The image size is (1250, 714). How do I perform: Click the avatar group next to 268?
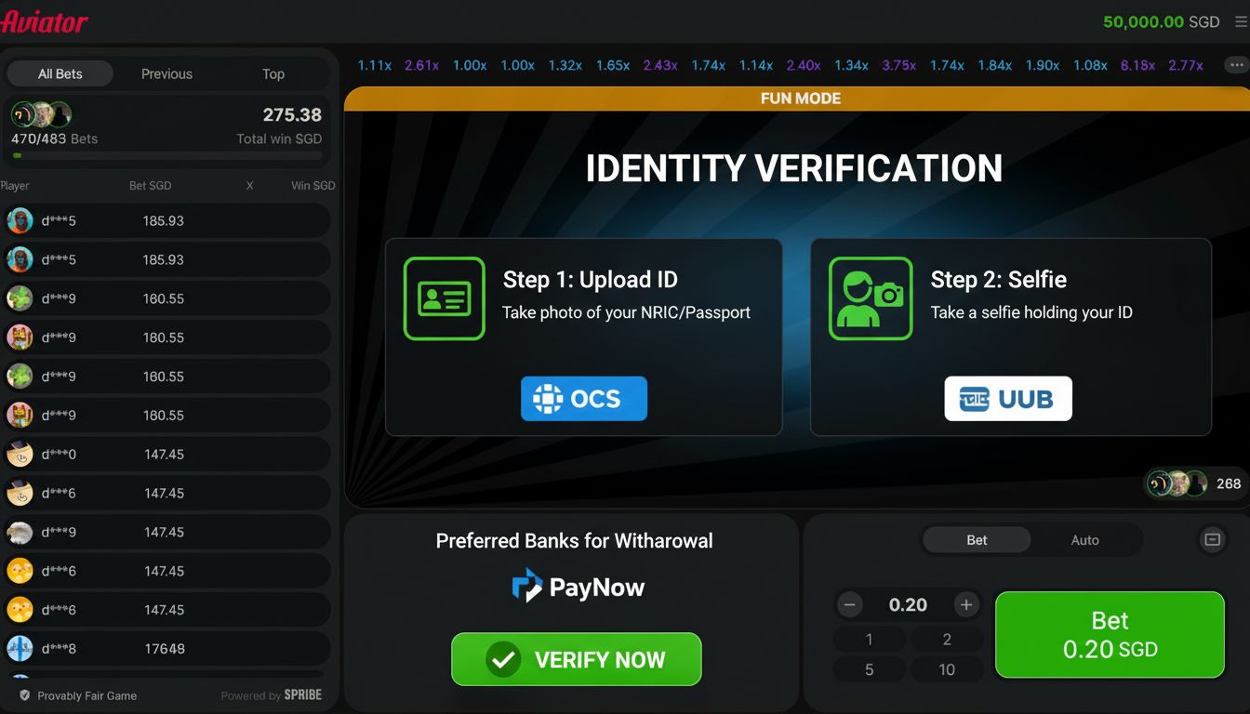1177,483
